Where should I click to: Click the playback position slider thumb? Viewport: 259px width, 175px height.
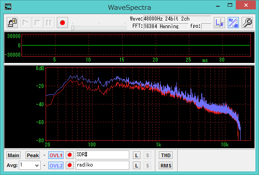(x=72, y=28)
